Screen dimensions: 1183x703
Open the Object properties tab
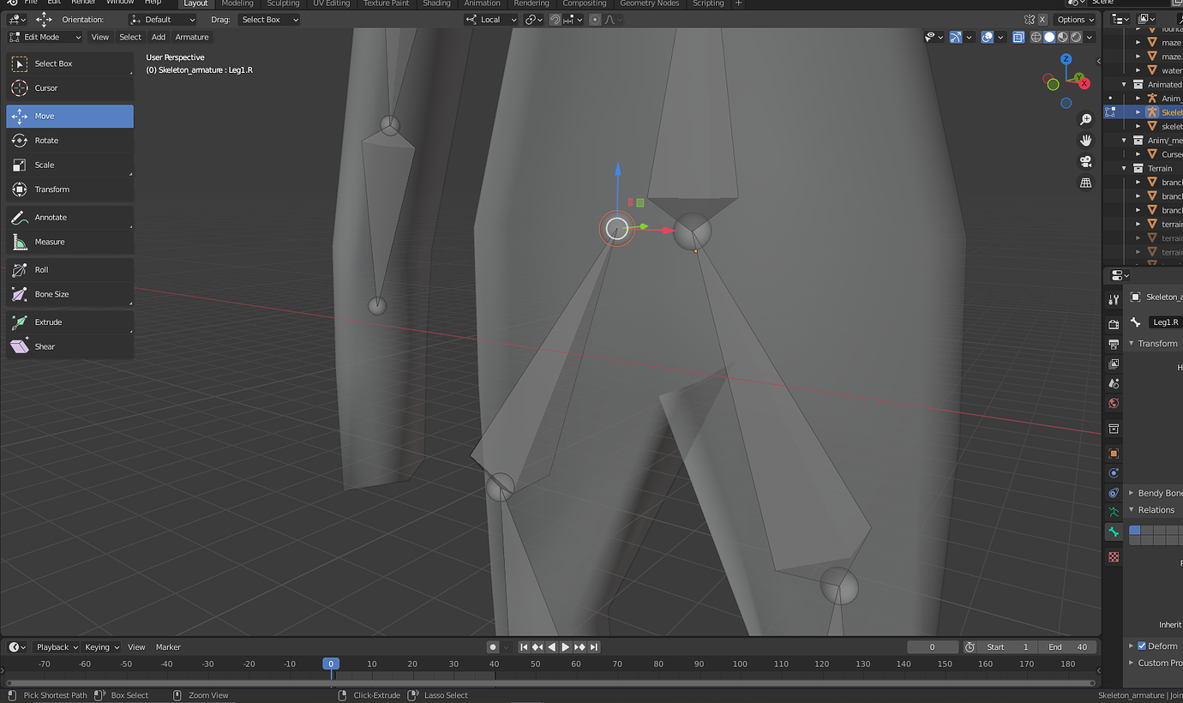point(1114,454)
